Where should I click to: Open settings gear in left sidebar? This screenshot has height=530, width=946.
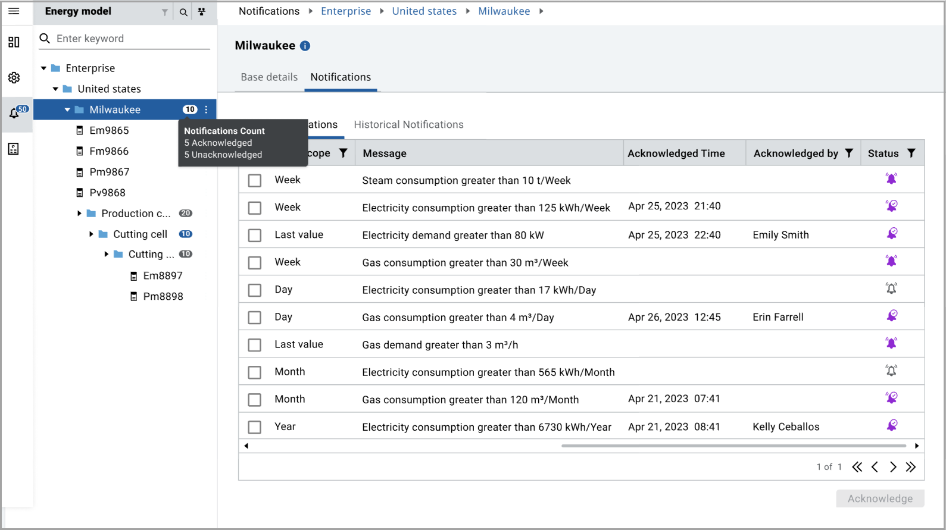click(x=14, y=78)
